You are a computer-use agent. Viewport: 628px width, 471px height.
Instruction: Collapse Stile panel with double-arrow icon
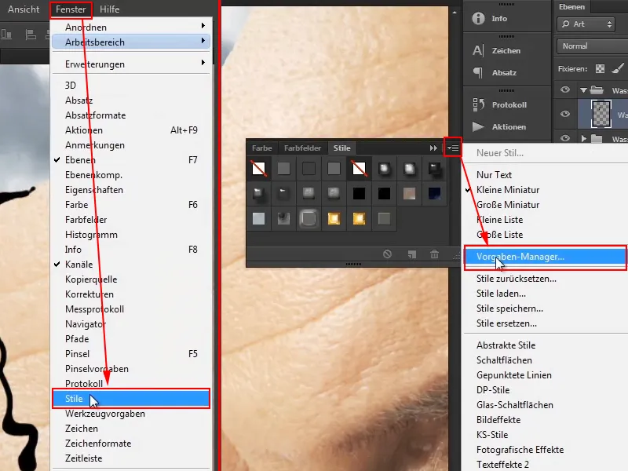433,148
